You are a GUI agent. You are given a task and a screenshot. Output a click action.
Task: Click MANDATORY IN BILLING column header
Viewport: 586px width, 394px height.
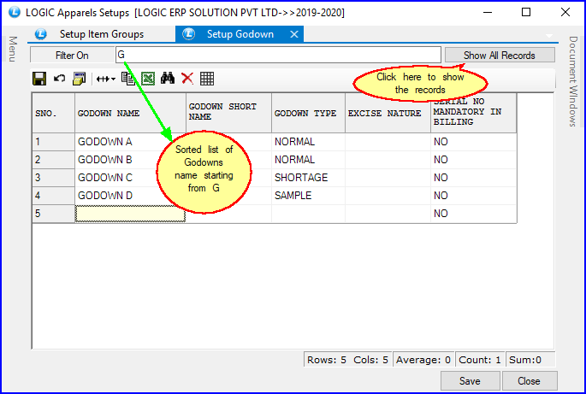[x=474, y=113]
